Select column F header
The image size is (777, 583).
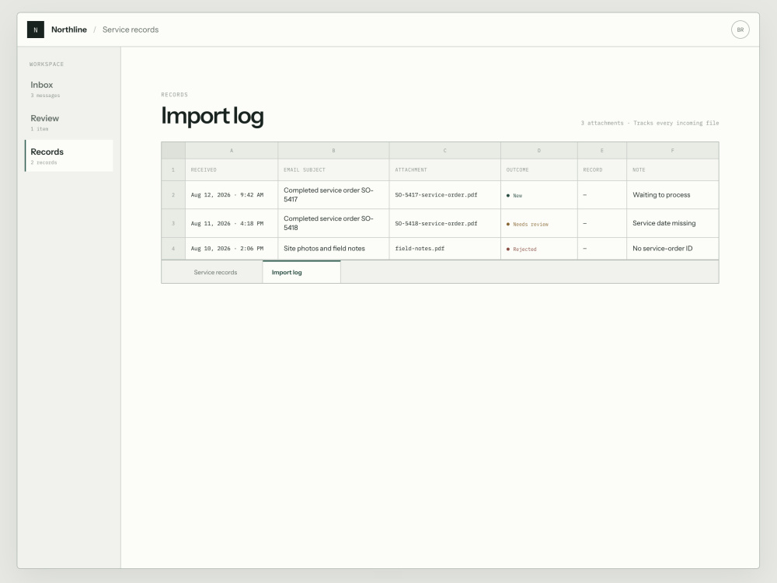pyautogui.click(x=672, y=151)
